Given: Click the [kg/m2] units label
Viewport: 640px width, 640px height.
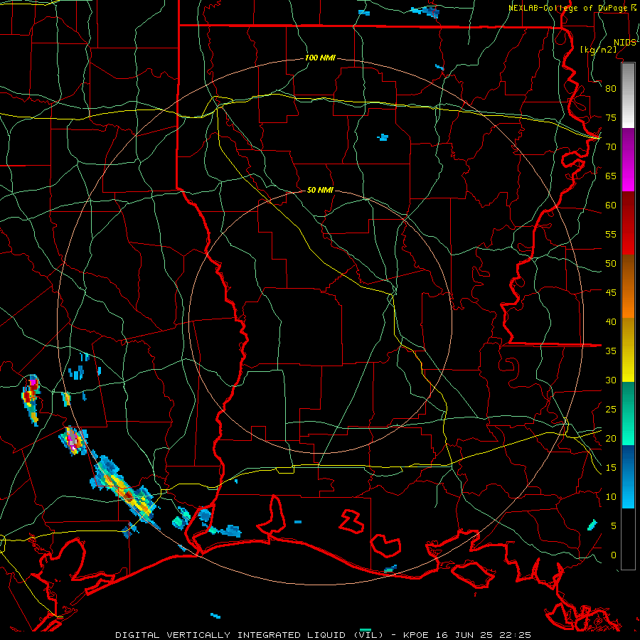Looking at the screenshot, I should (x=598, y=49).
